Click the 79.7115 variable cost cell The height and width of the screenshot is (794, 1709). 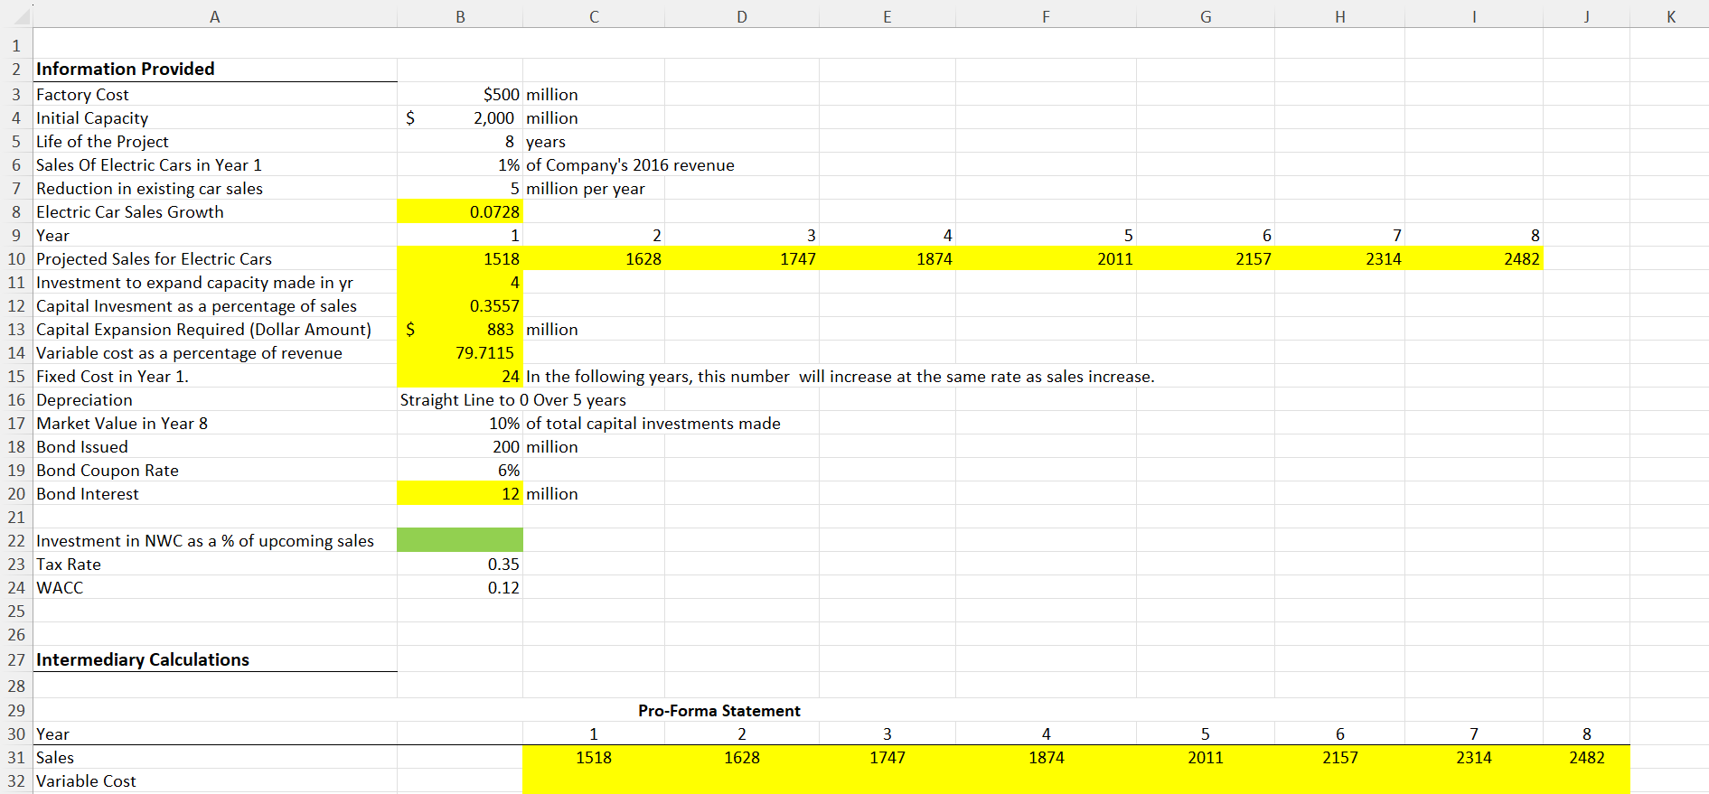coord(460,352)
